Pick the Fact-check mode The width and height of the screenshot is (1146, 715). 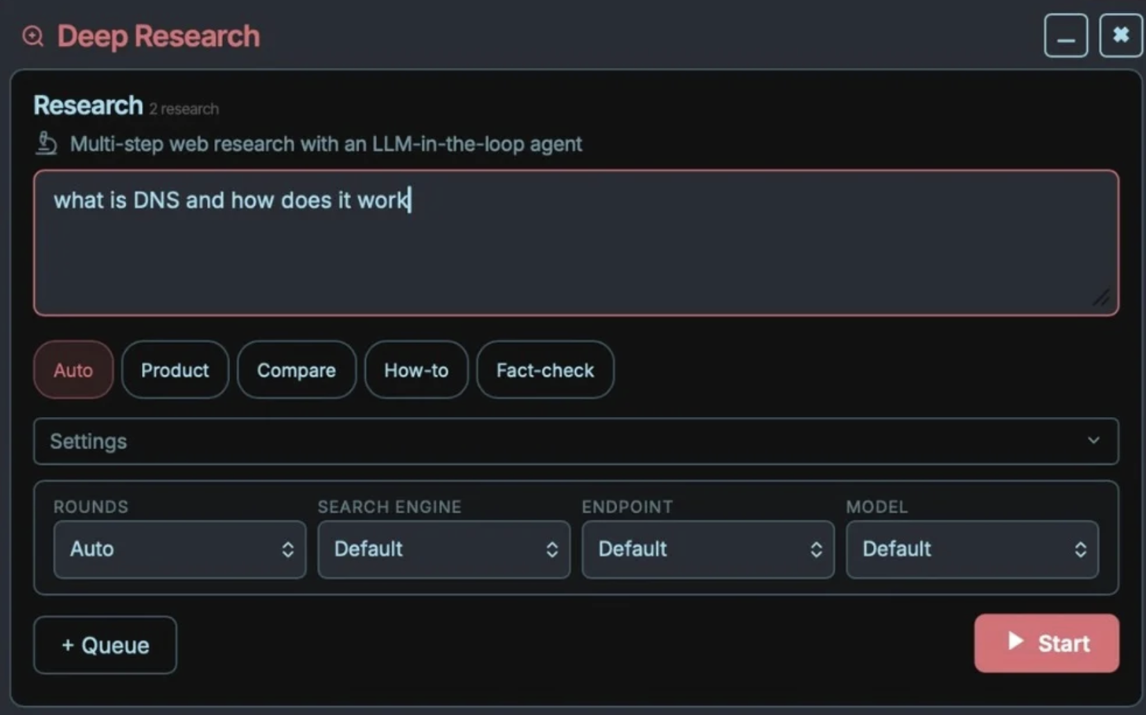pyautogui.click(x=545, y=370)
